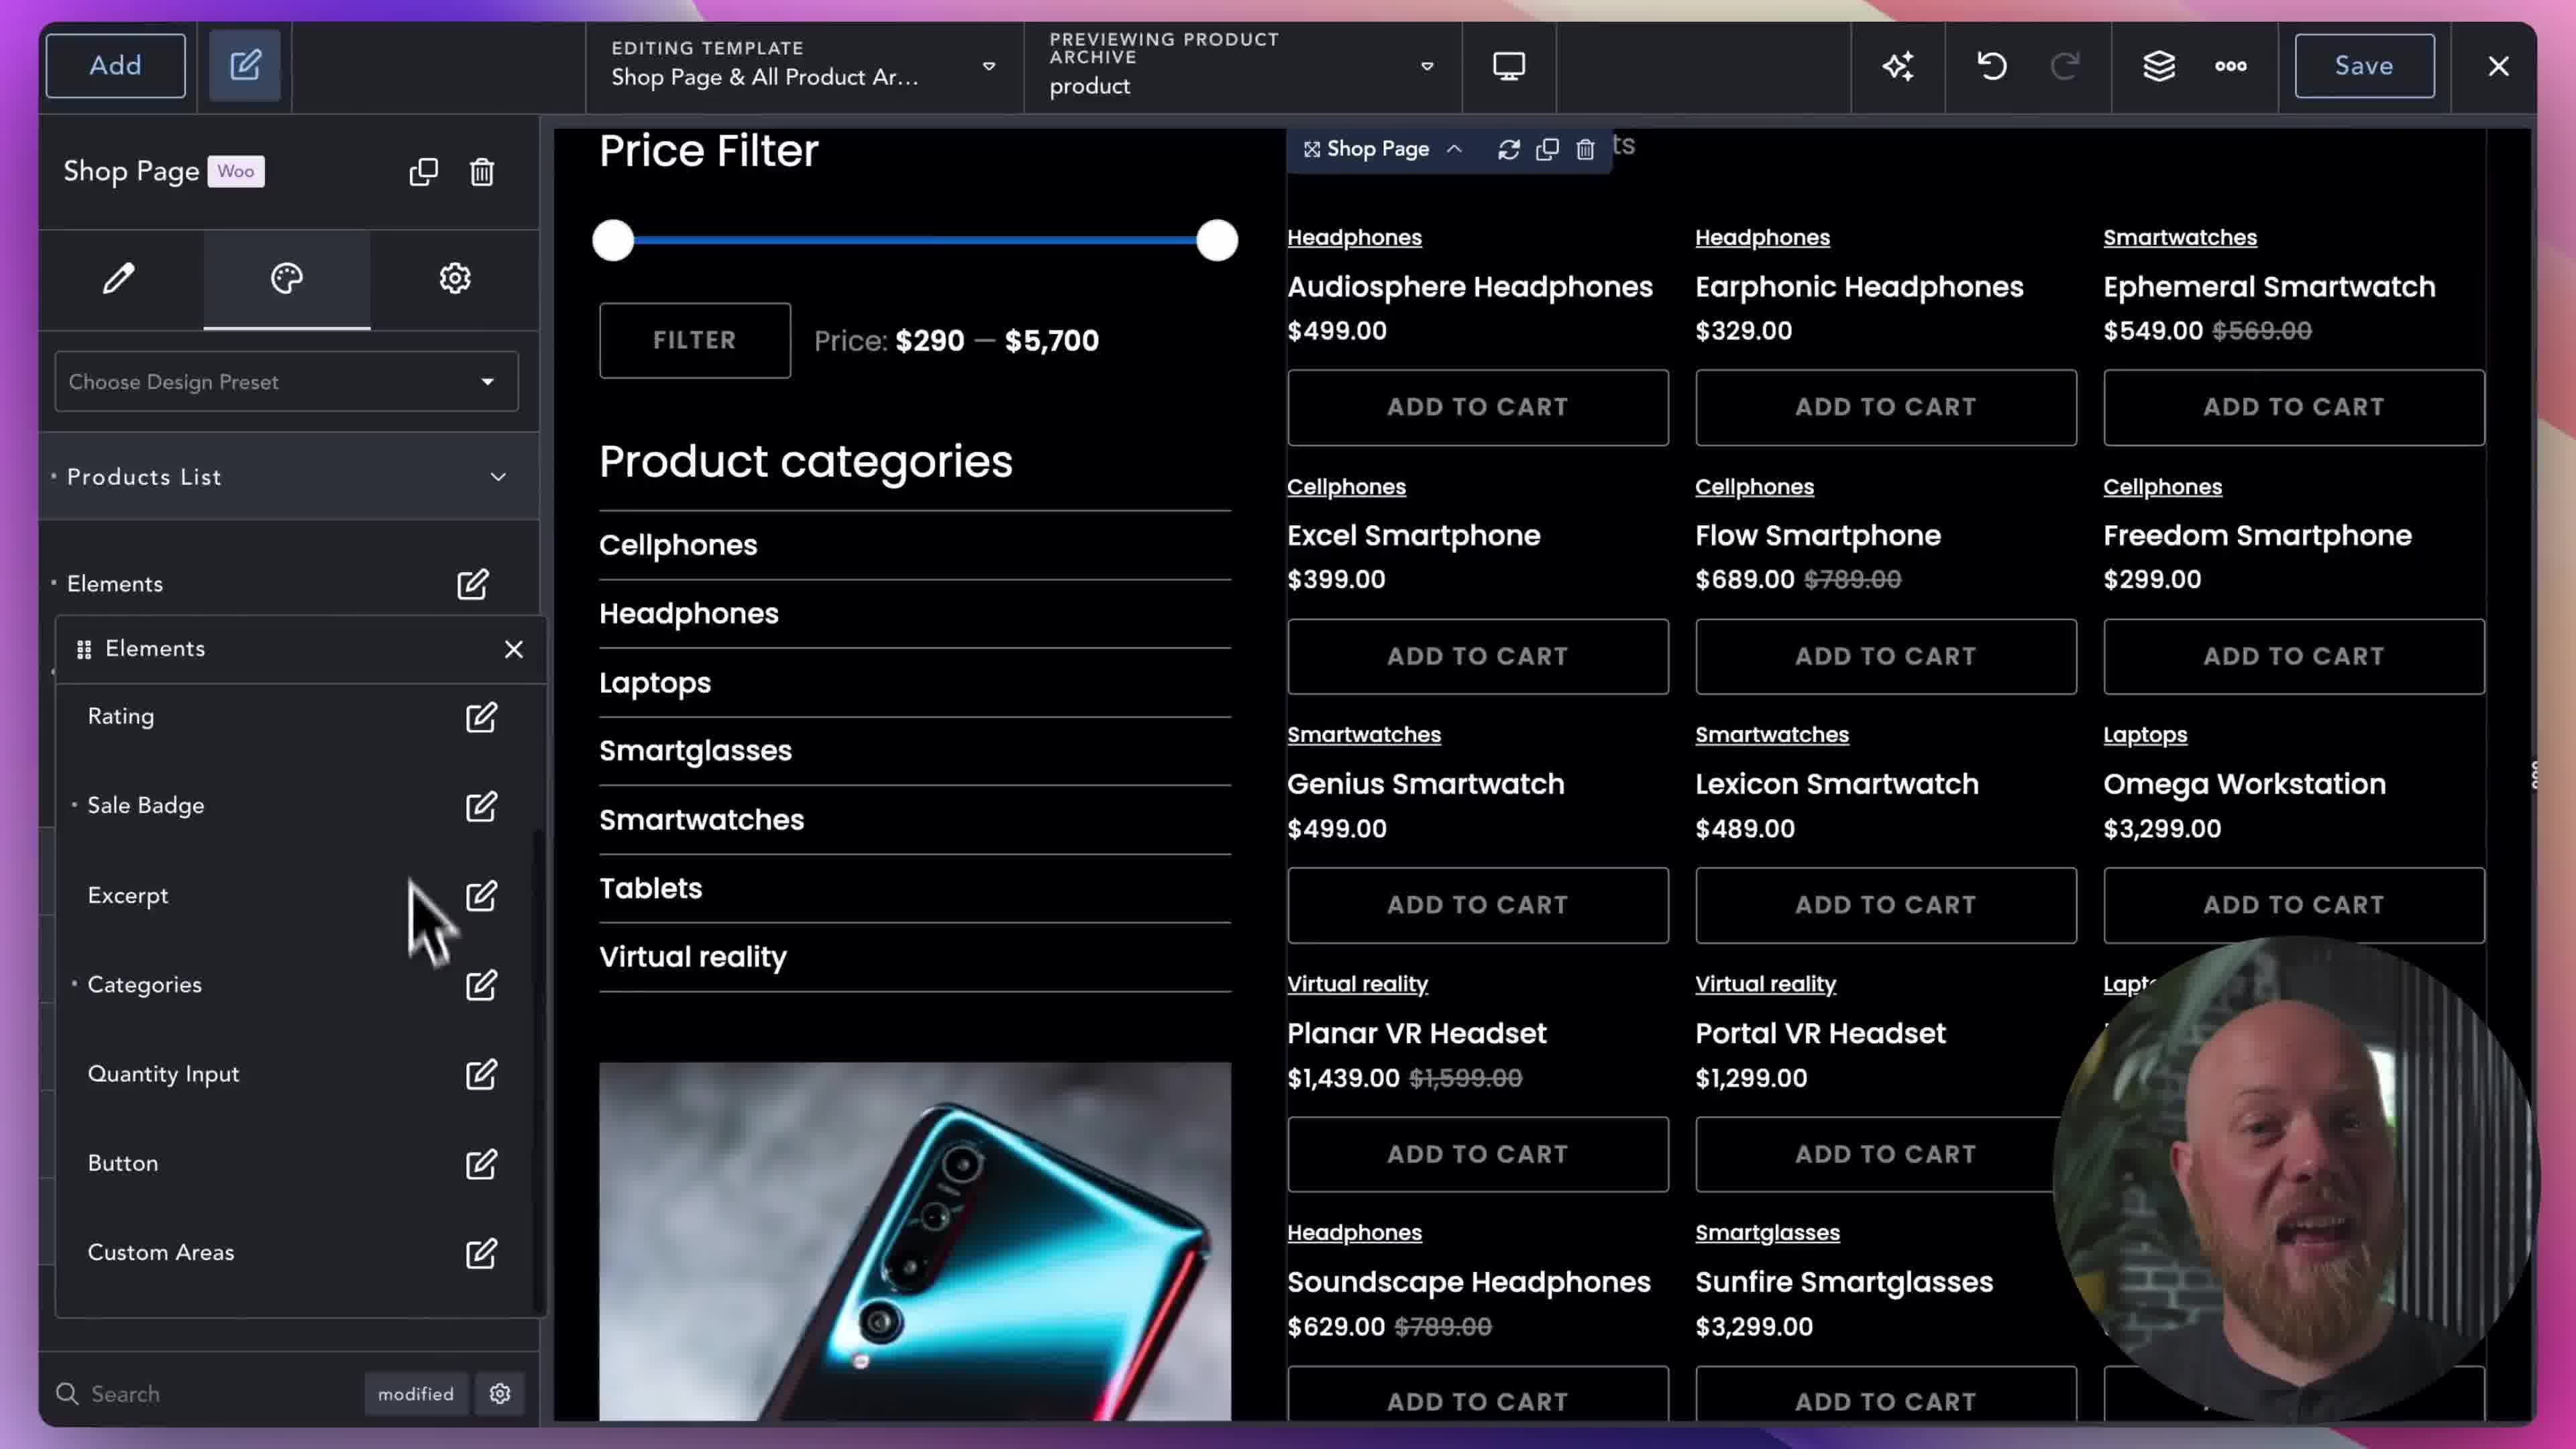Switch to the Design palette tab

[287, 278]
